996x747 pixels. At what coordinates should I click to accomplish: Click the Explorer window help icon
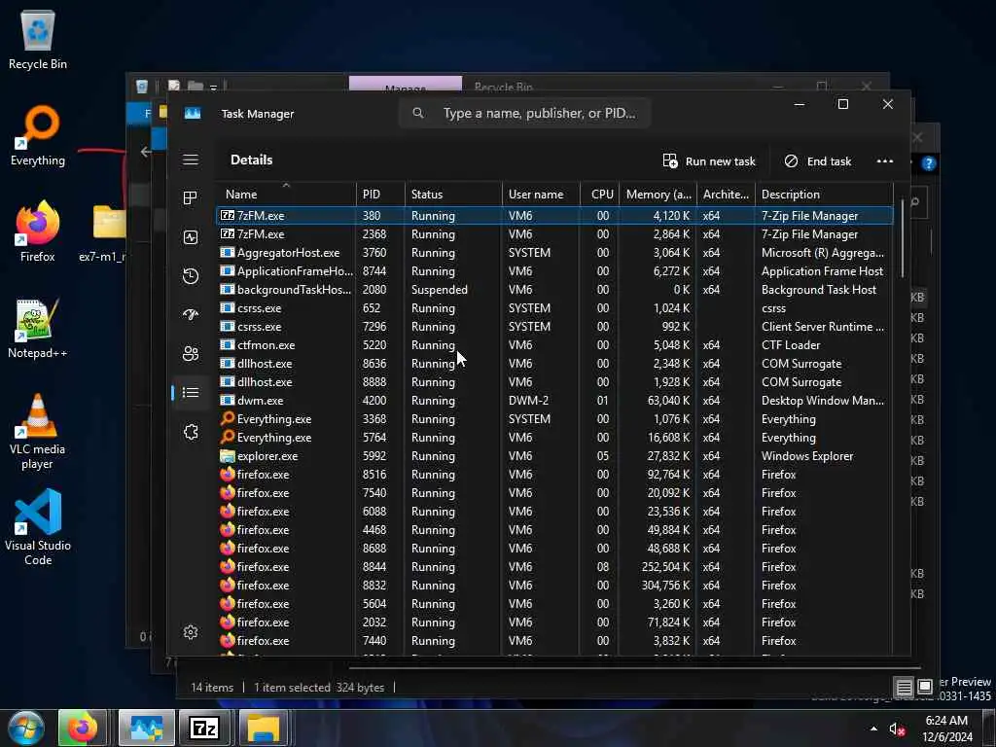point(929,163)
